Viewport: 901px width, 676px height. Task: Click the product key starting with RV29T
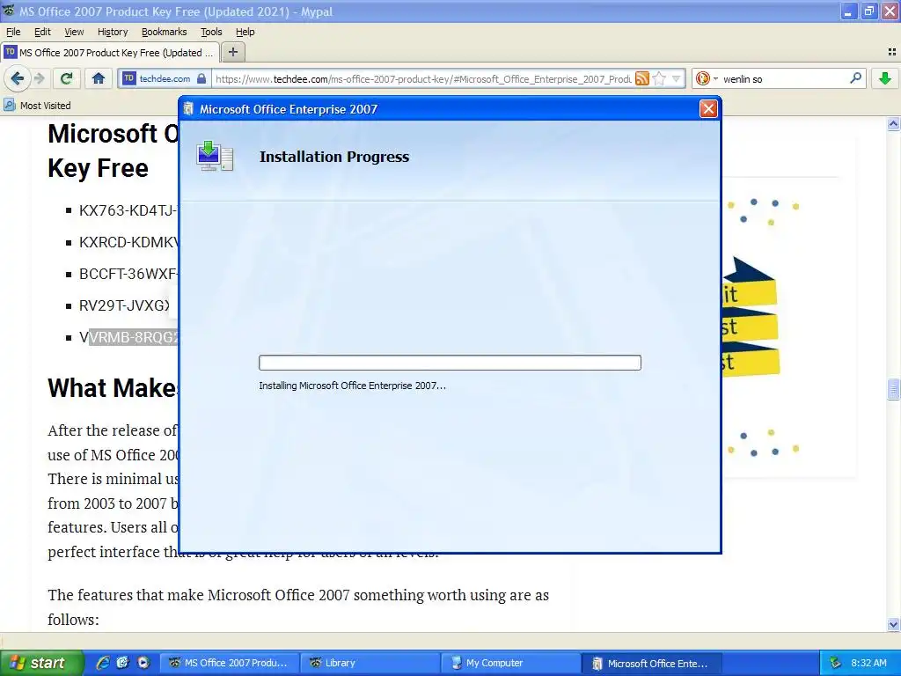125,305
